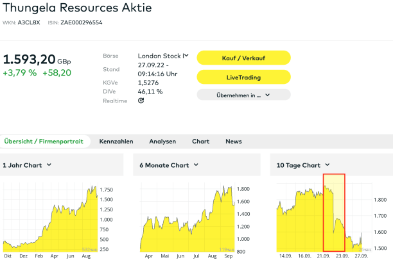The height and width of the screenshot is (262, 393).
Task: Click the ISIN value ZAE000296554
Action: 82,22
